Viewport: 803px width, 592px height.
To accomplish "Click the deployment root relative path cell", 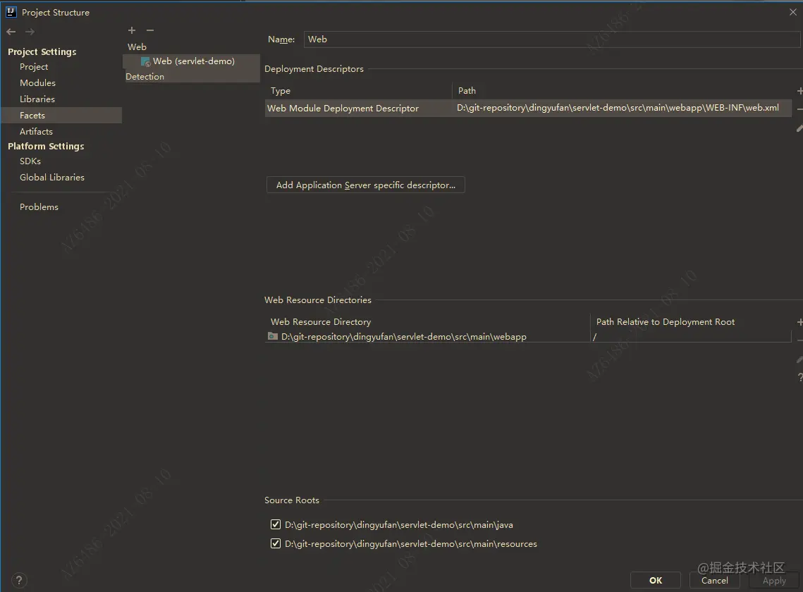I will coord(690,336).
